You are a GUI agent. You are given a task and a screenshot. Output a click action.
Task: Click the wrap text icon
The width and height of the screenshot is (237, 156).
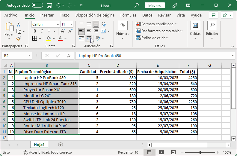103,24
